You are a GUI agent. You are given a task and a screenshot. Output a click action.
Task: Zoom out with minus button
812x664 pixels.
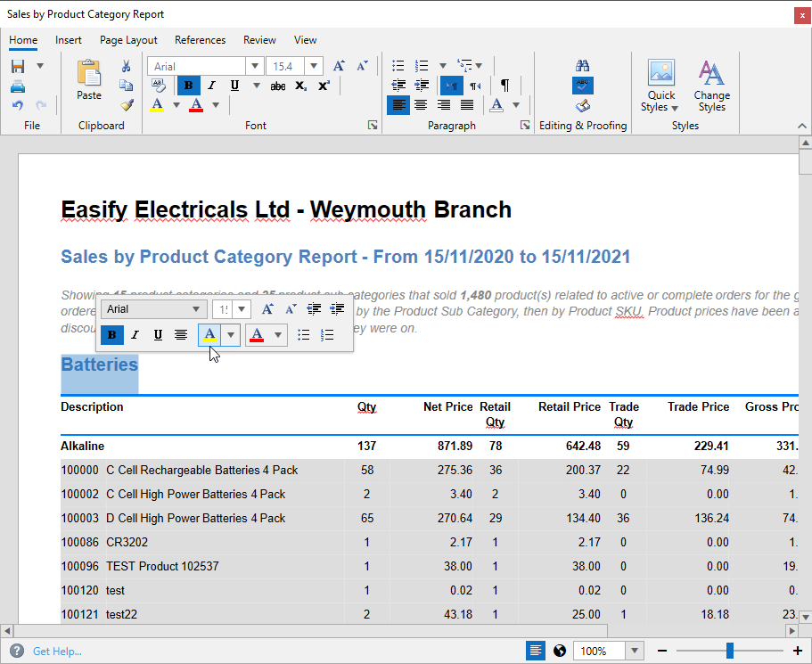click(x=662, y=651)
